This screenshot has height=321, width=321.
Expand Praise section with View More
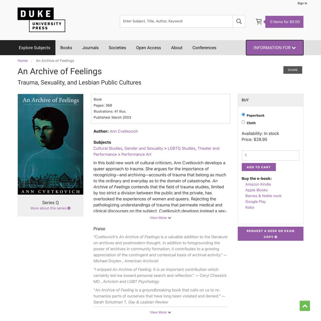pyautogui.click(x=160, y=312)
